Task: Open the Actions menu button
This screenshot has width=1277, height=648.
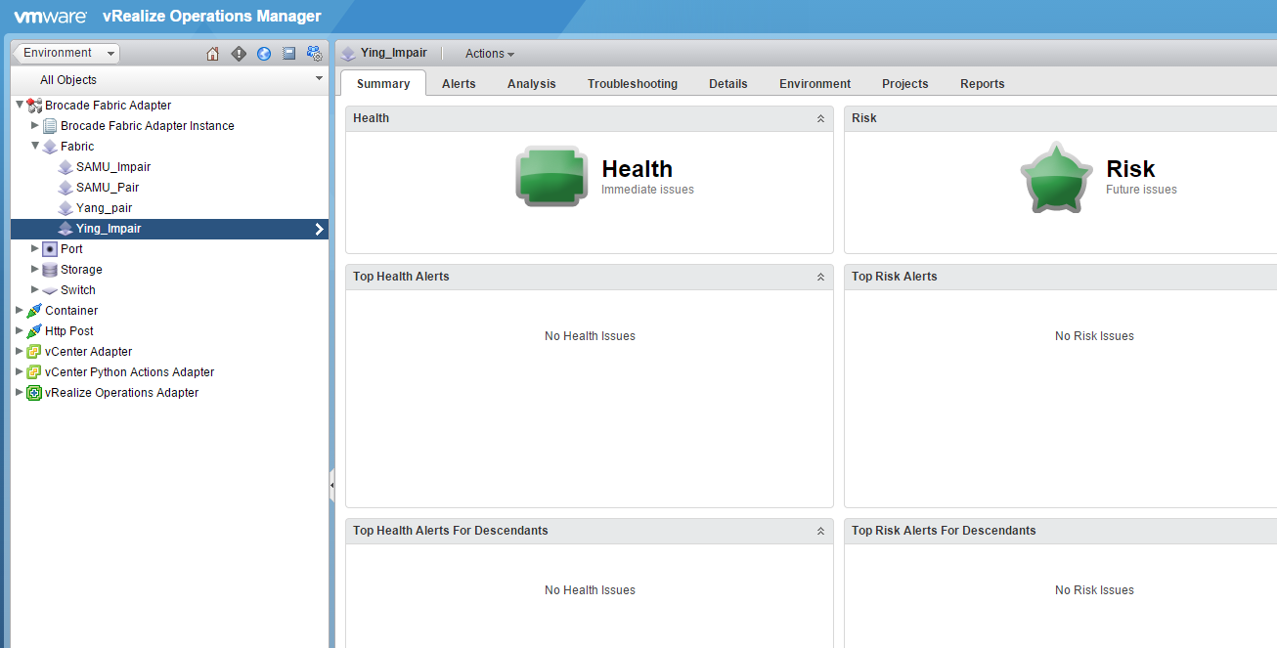Action: click(x=489, y=54)
